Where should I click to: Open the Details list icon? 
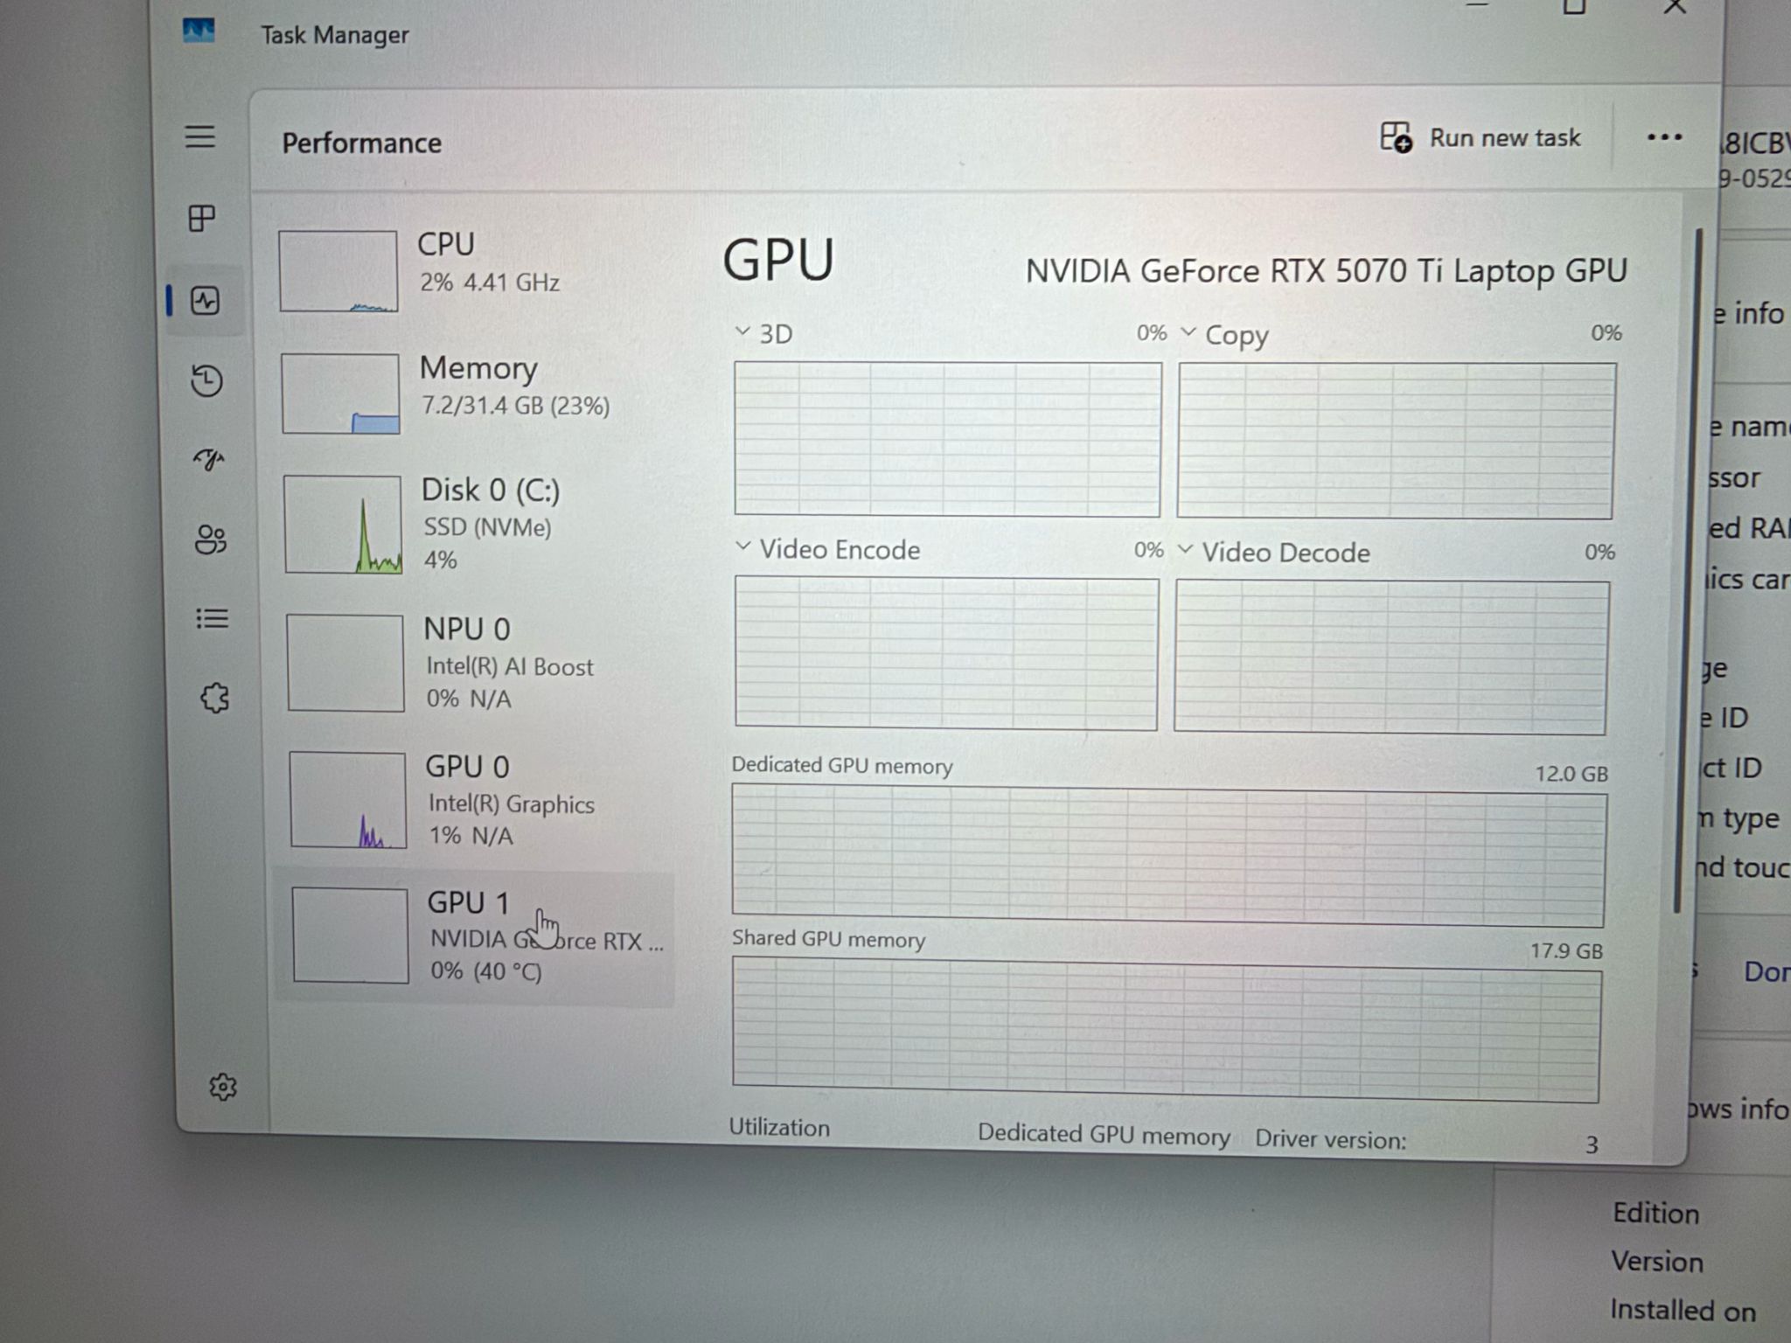(213, 619)
